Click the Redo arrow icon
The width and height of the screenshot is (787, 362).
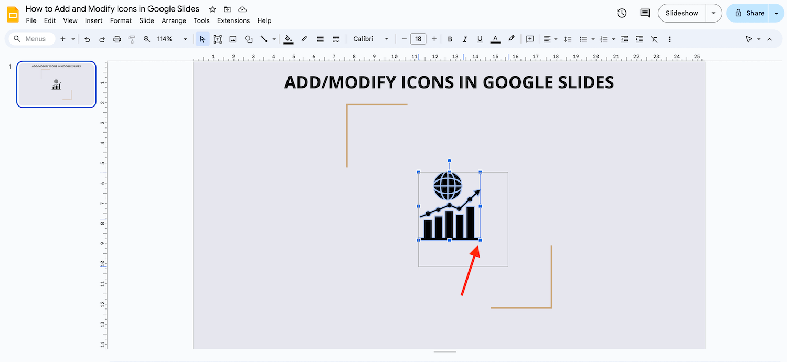coord(102,39)
